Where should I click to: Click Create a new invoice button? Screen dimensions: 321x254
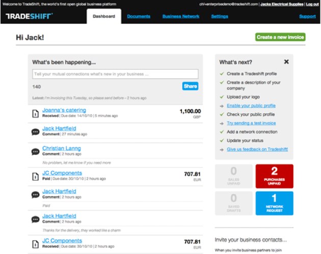(x=280, y=37)
